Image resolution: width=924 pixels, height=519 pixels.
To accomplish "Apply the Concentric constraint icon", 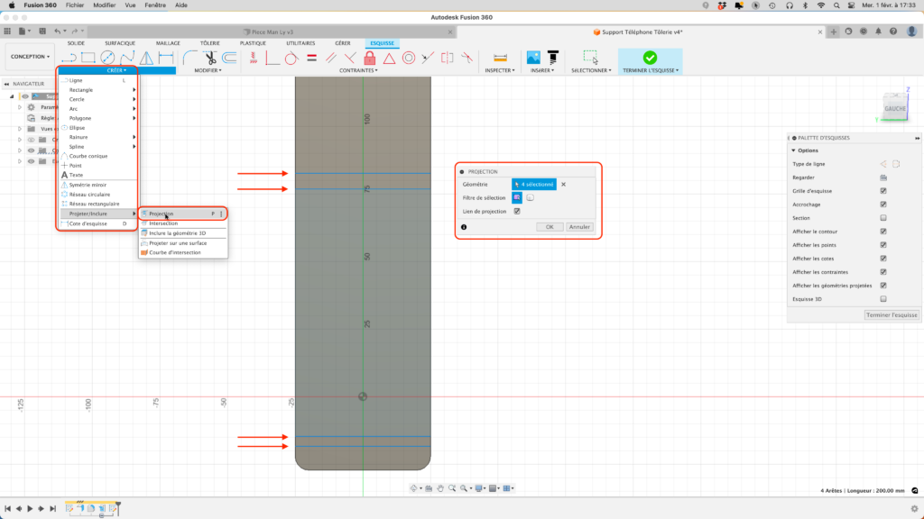I will click(x=409, y=58).
